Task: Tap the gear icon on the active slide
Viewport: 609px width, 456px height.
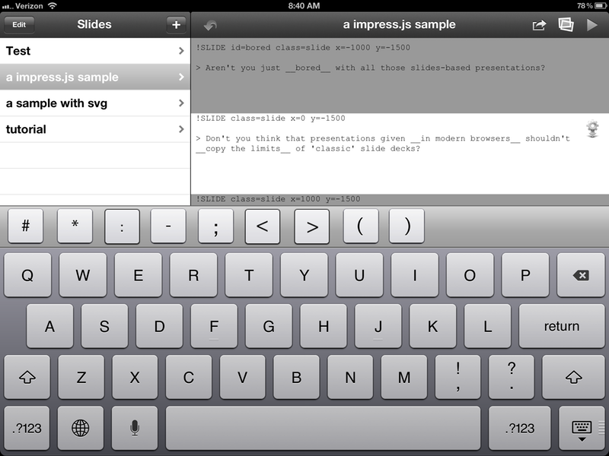Action: point(593,128)
